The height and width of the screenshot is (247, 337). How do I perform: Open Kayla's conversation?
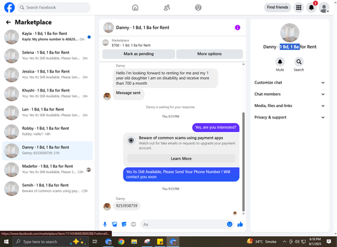[x=47, y=37]
